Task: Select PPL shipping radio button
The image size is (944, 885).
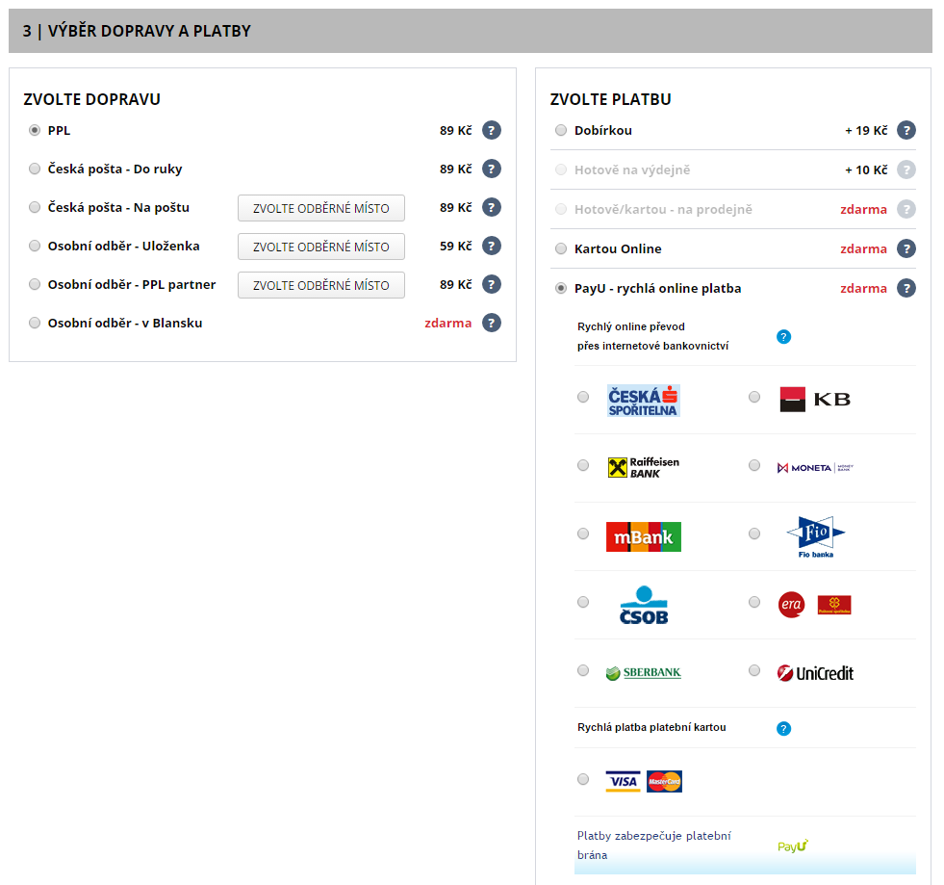Action: 35,130
